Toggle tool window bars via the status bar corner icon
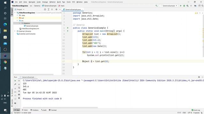 pyautogui.click(x=12, y=113)
